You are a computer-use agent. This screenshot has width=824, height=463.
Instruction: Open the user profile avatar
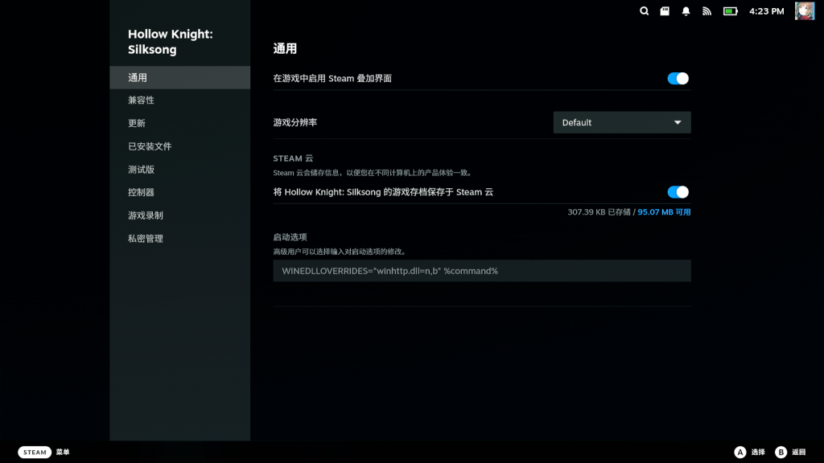pyautogui.click(x=804, y=11)
